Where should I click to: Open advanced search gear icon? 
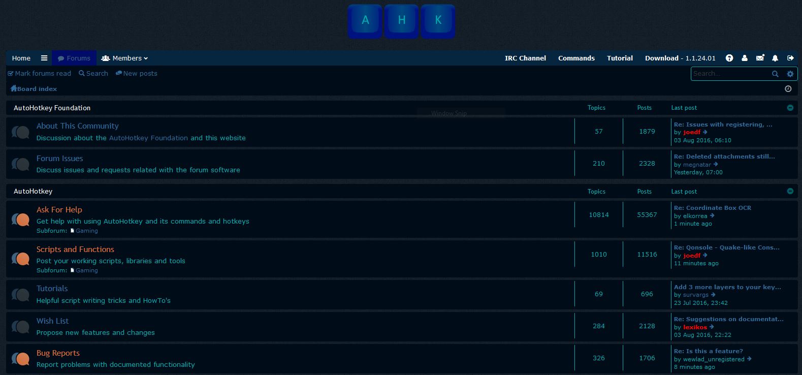[790, 74]
